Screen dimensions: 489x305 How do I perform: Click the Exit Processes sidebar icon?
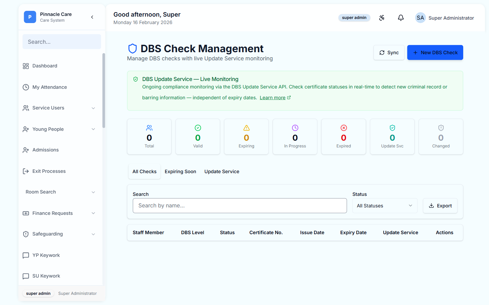pyautogui.click(x=25, y=171)
